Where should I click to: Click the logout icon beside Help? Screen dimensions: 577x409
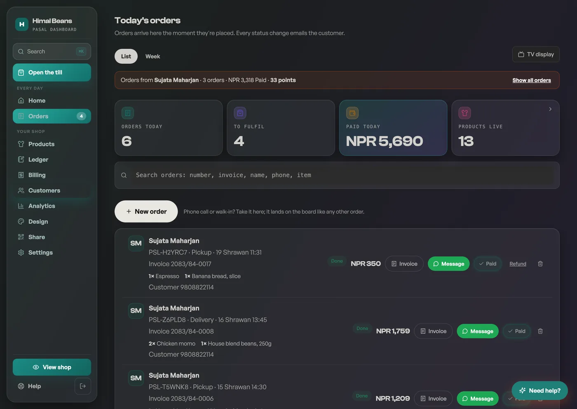pos(83,386)
